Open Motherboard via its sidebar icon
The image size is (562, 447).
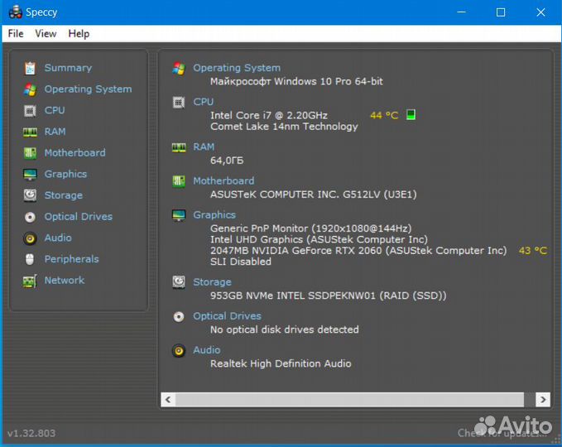coord(30,153)
